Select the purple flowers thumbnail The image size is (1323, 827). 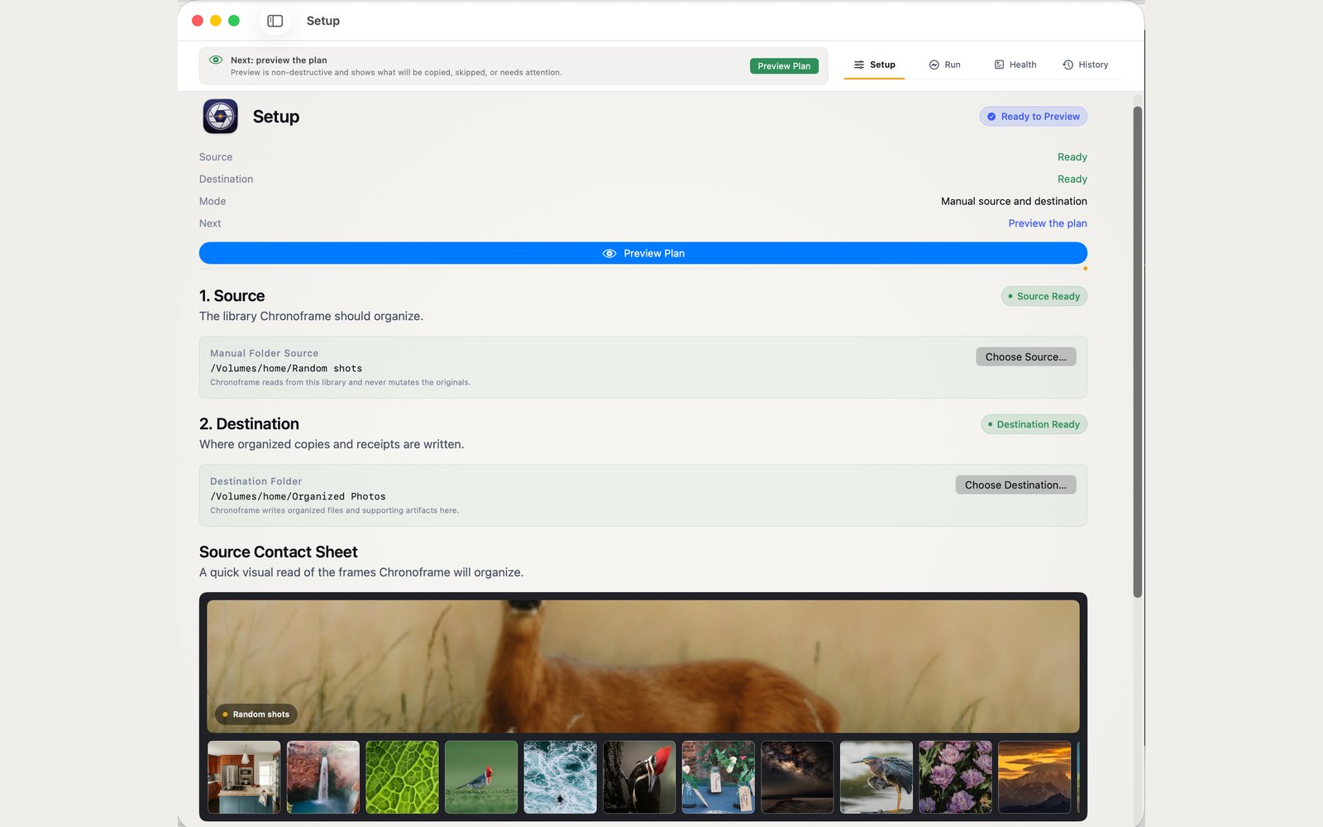pos(955,777)
